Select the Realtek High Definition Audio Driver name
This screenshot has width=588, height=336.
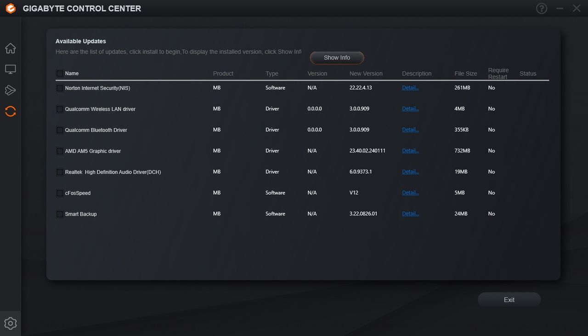click(x=113, y=172)
